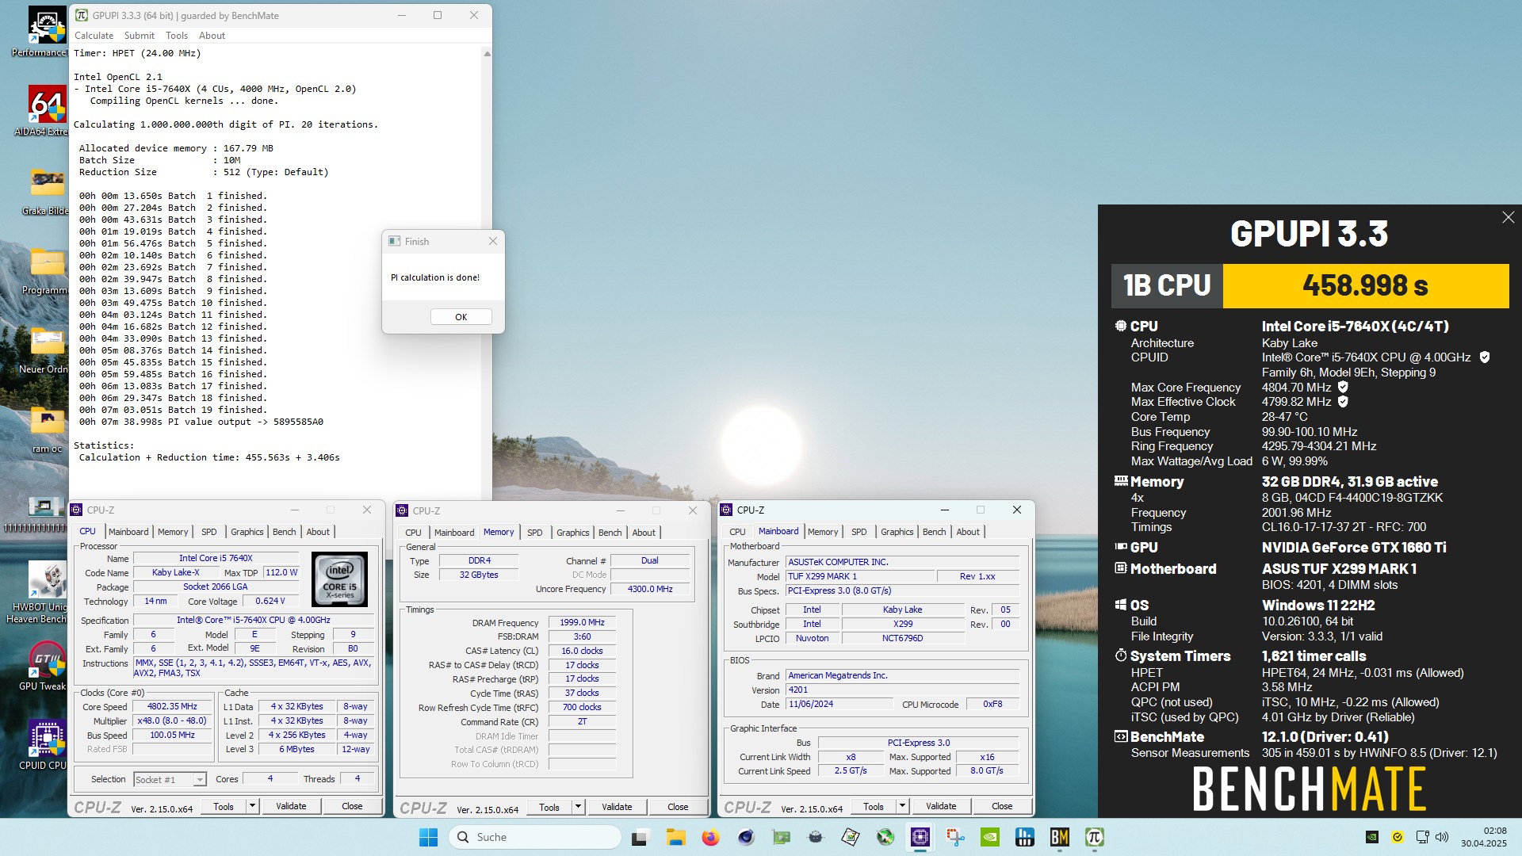Open the Windows Start menu
This screenshot has height=856, width=1522.
pos(428,837)
